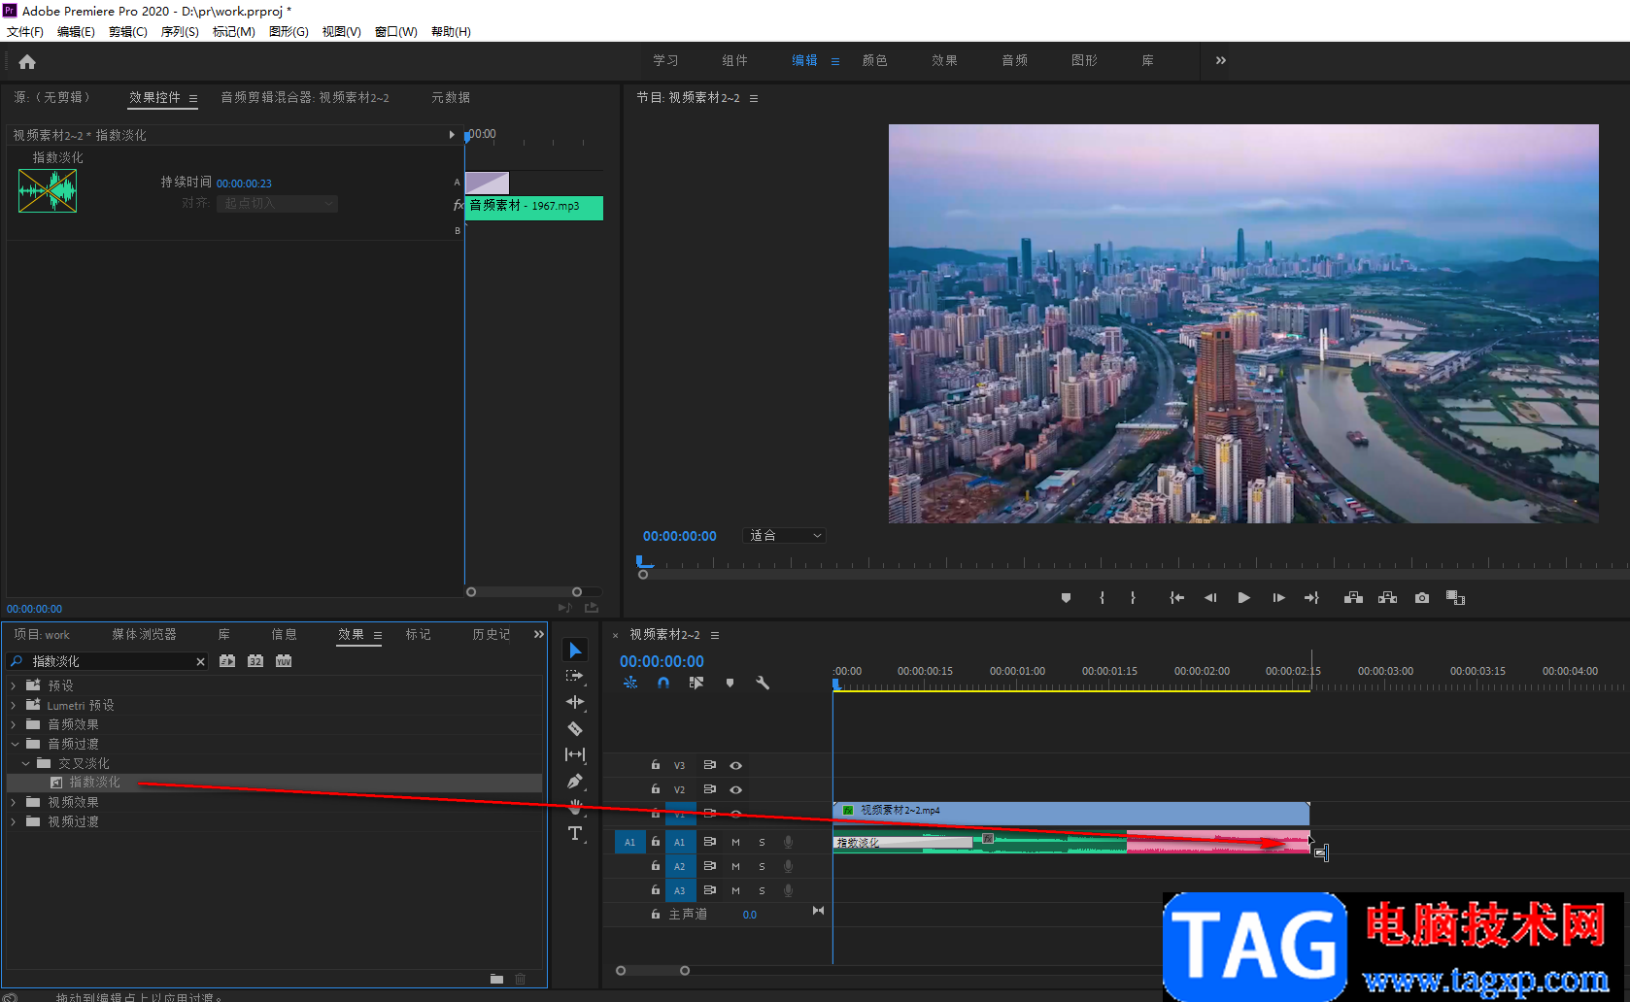1630x1002 pixels.
Task: Select the Ripple Edit tool
Action: pyautogui.click(x=575, y=702)
